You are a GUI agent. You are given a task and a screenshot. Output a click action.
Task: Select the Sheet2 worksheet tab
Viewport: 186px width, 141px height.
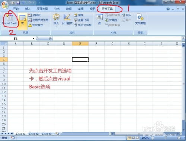click(34, 134)
